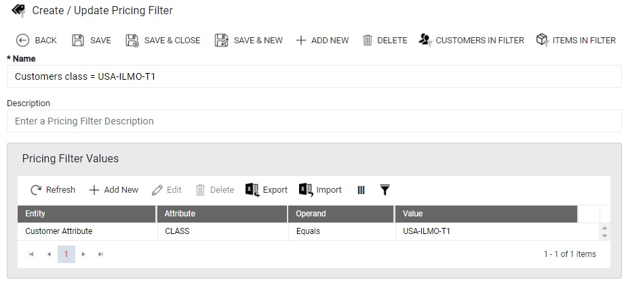The image size is (626, 282).
Task: Import values from Excel
Action: pos(320,190)
